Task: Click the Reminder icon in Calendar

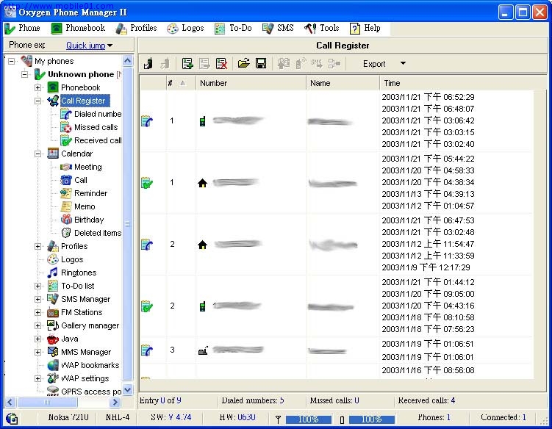Action: coord(66,193)
